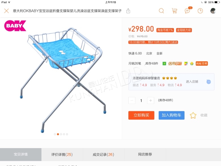
Task: Close the product page with the X icon
Action: (x=7, y=11)
